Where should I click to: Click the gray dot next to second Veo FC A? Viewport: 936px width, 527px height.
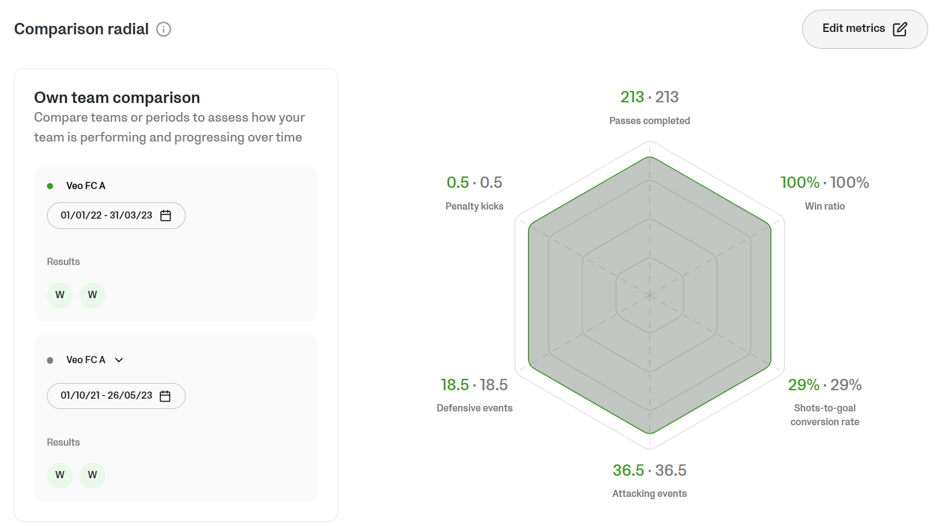click(x=49, y=360)
